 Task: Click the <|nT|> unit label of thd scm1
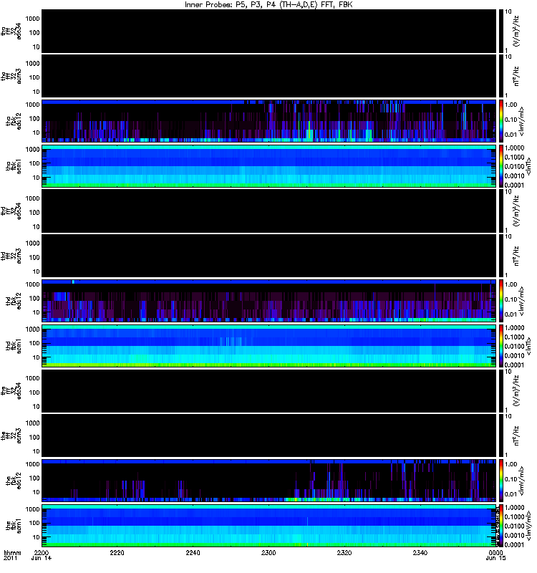[x=528, y=346]
